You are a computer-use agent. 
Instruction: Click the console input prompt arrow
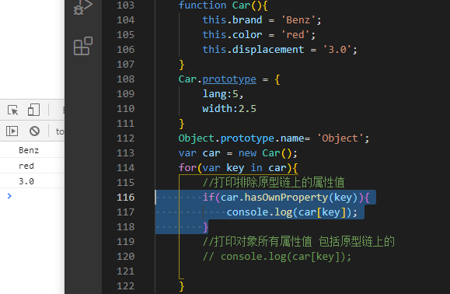[9, 196]
